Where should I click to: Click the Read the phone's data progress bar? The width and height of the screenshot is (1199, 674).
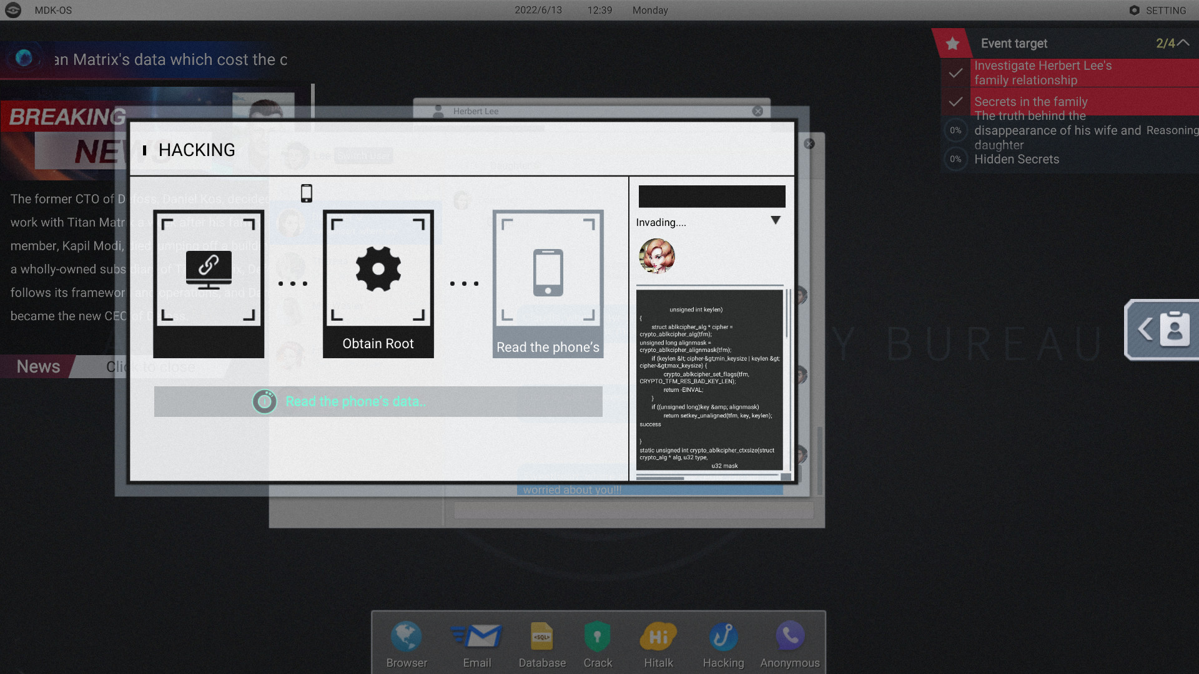pyautogui.click(x=378, y=401)
